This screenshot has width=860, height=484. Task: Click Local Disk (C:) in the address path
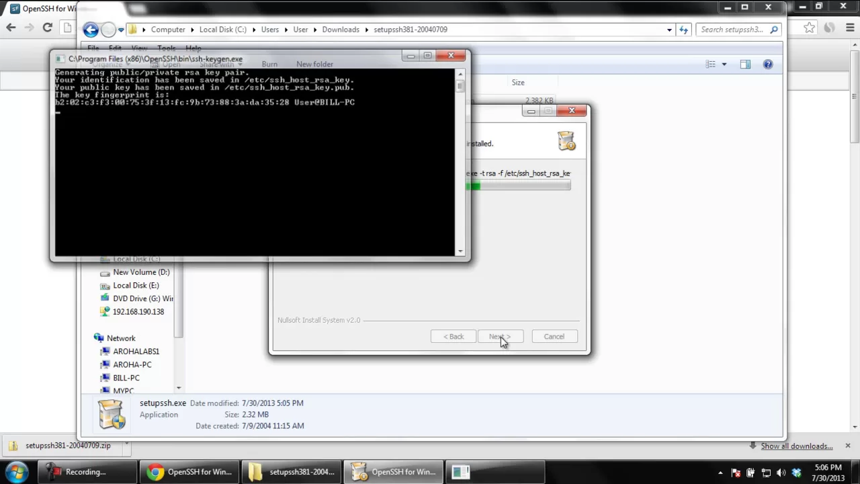tap(222, 30)
